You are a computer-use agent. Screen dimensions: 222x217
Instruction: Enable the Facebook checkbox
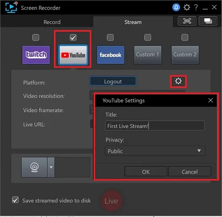pyautogui.click(x=111, y=37)
